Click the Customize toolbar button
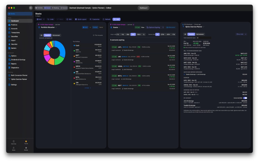The height and width of the screenshot is (162, 259). click(x=95, y=19)
